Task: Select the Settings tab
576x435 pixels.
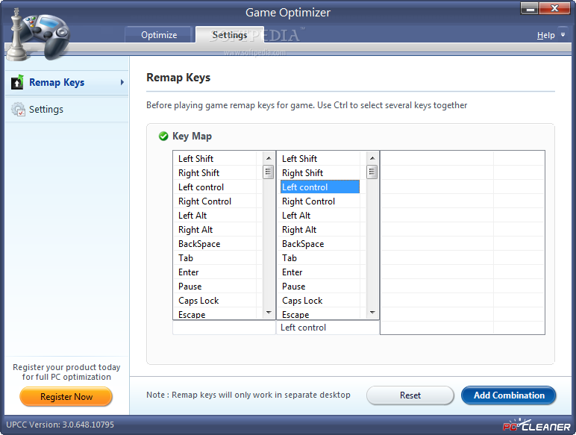Action: 230,35
